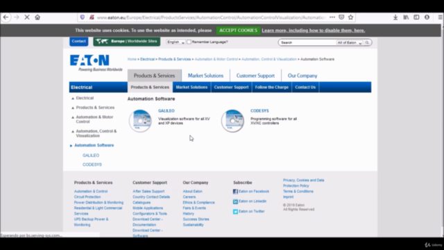Open the All of Eaton search scope dropdown

(x=350, y=42)
